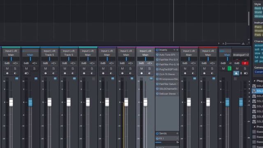The image size is (263, 148).
Task: Mute the leftmost channel strip
Action: [x=7, y=69]
